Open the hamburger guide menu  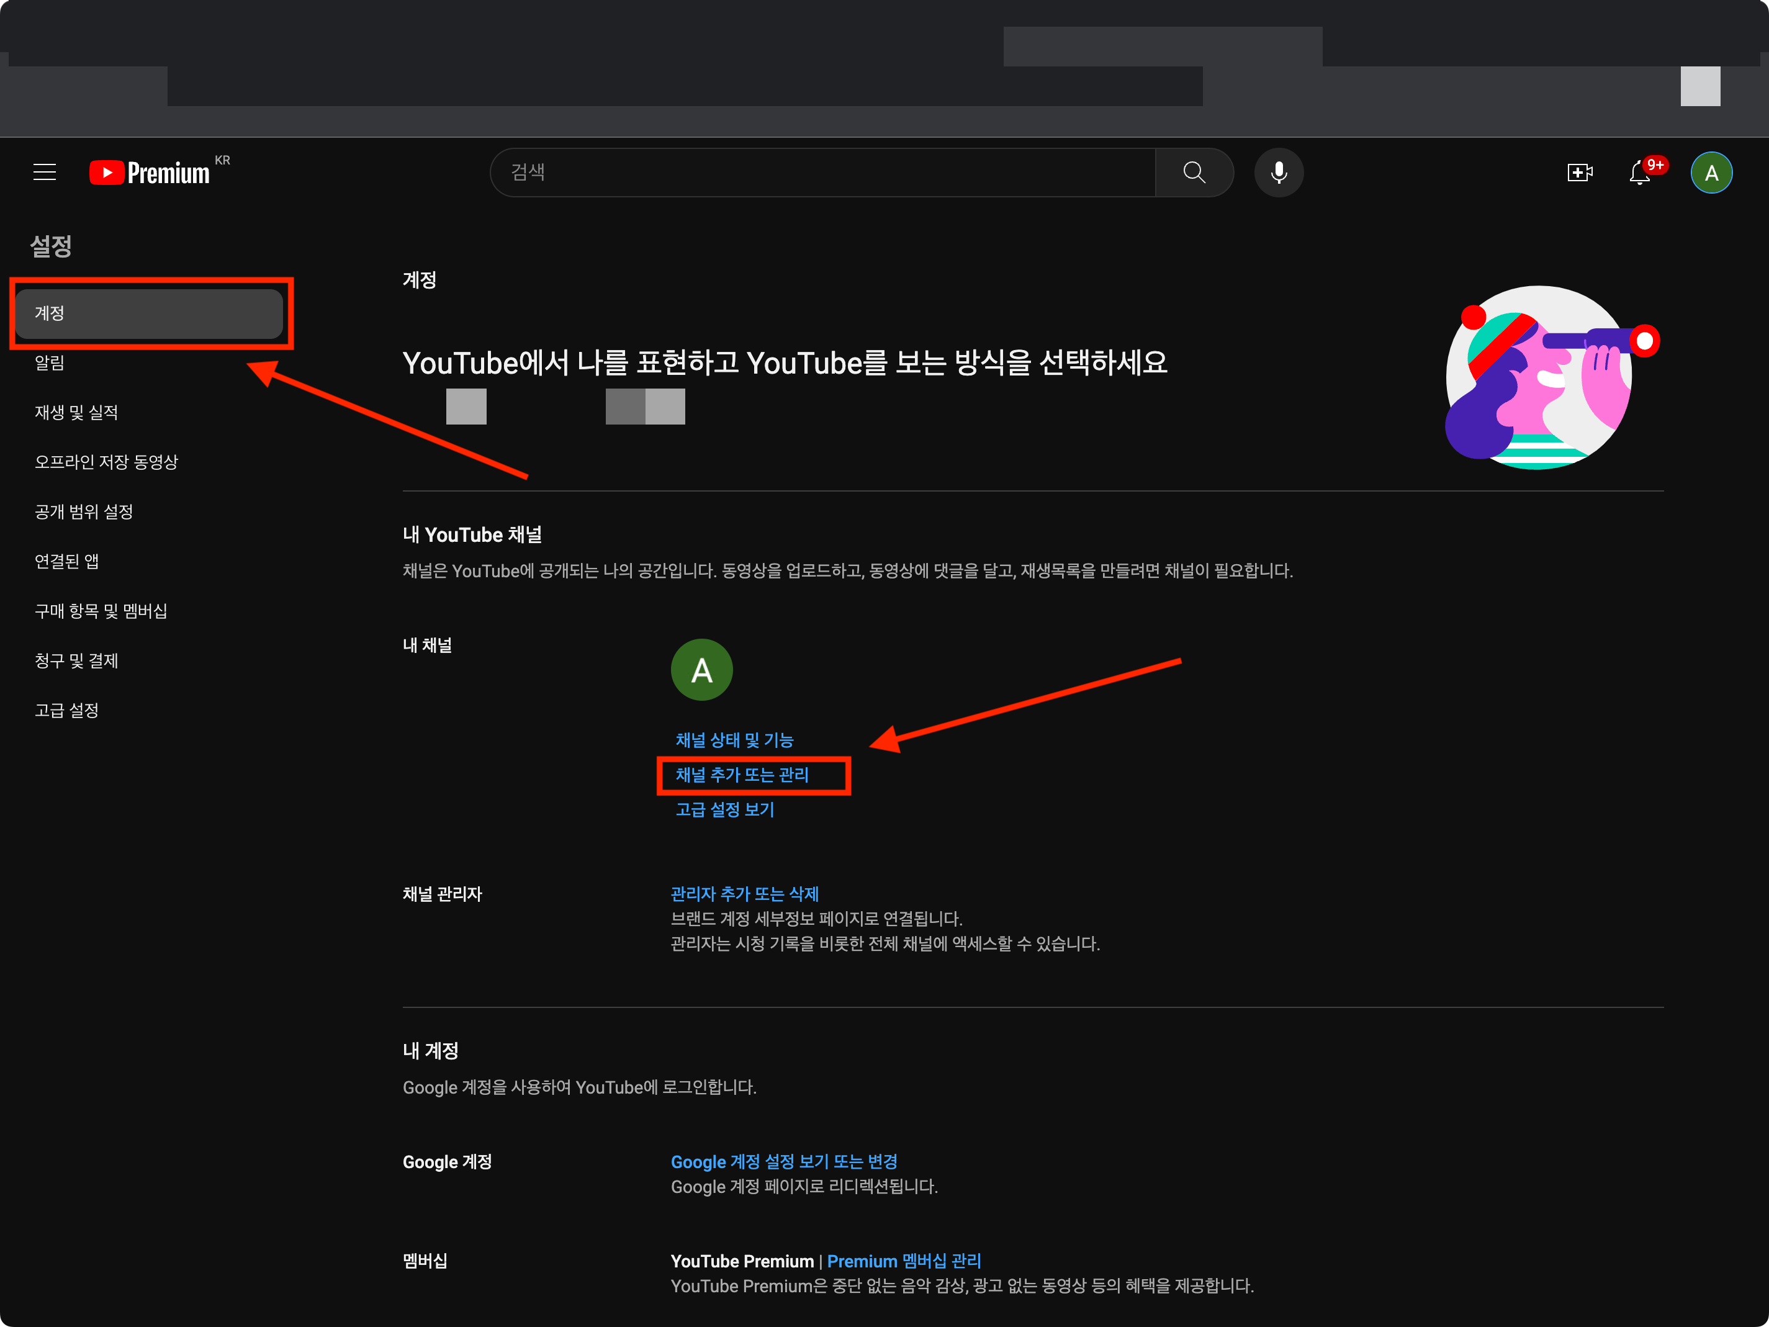point(45,172)
